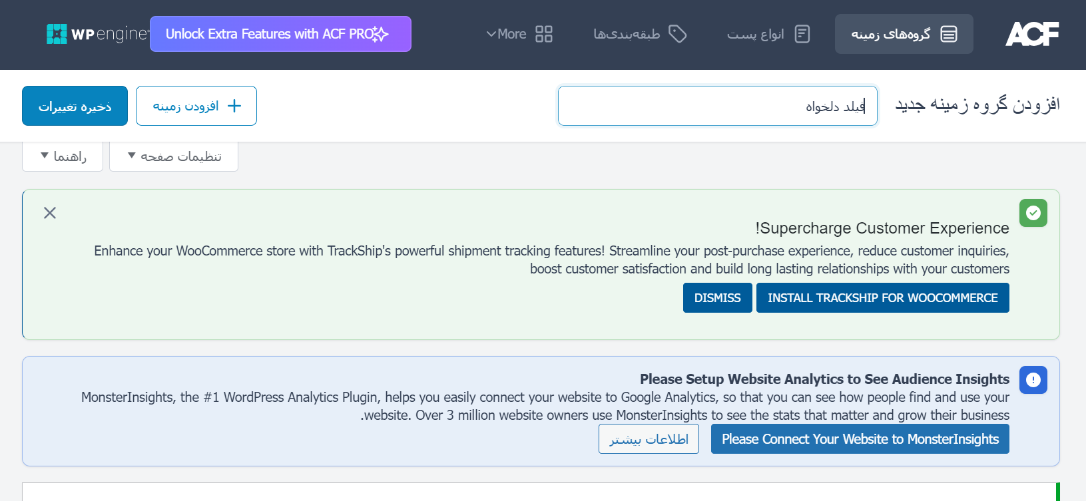Click the list icon beside گروه‌های زمینه

[949, 34]
